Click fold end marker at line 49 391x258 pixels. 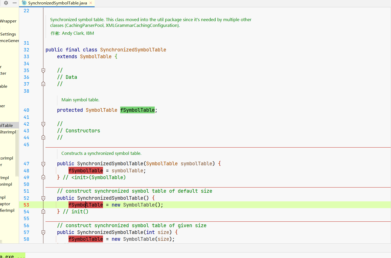(x=43, y=177)
